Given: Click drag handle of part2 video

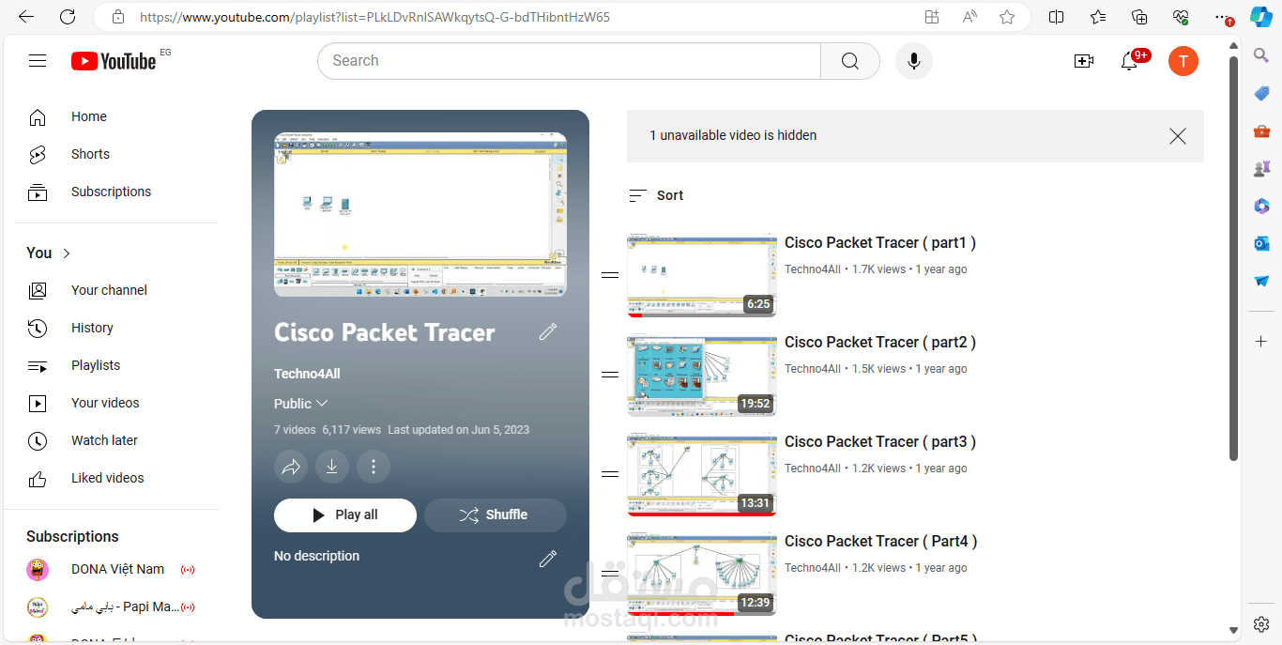Looking at the screenshot, I should tap(610, 375).
